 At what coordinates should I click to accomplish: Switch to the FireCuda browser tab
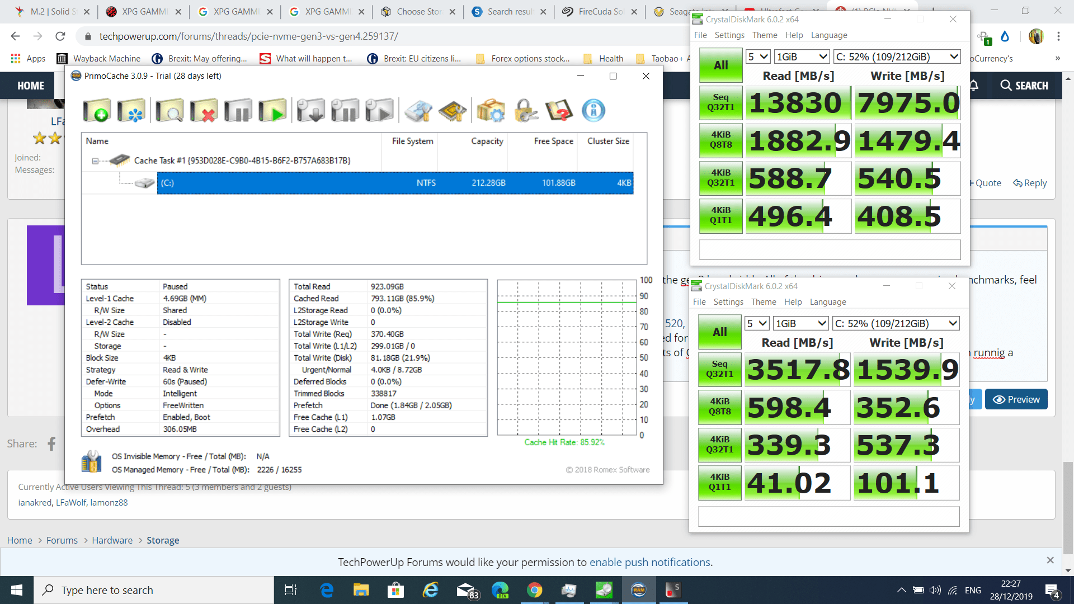(x=600, y=11)
